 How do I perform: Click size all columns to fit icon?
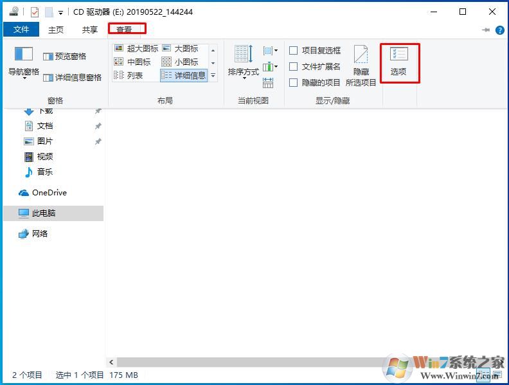point(268,83)
